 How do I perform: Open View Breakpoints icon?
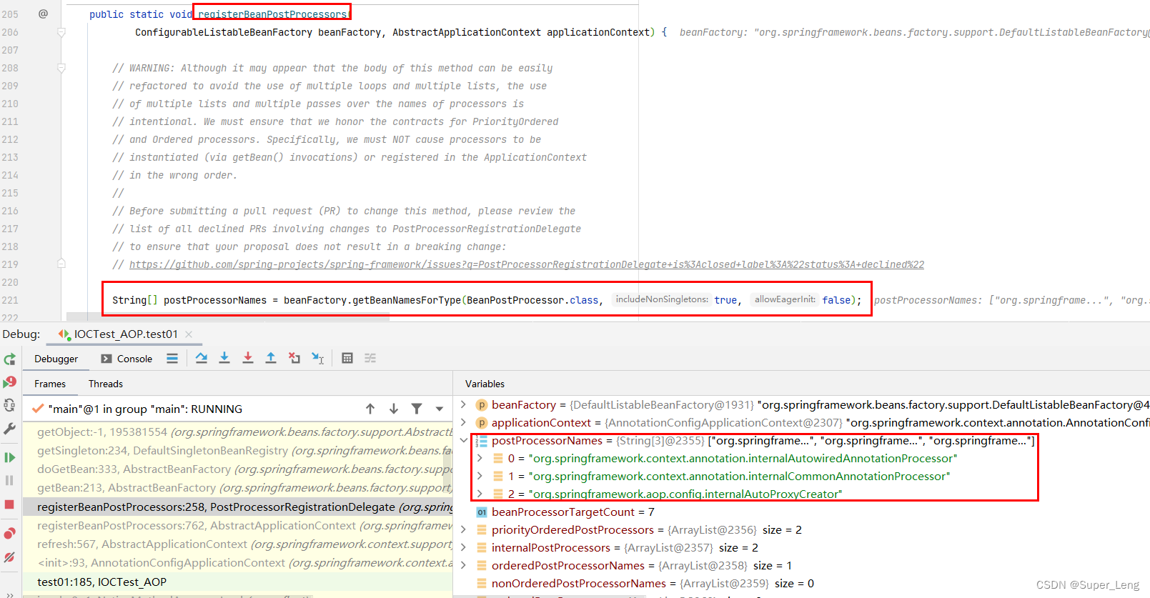9,533
